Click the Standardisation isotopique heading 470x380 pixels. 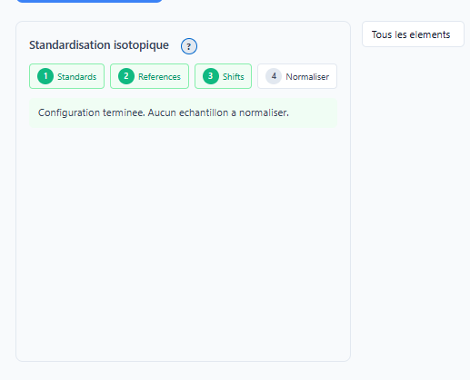coord(99,45)
